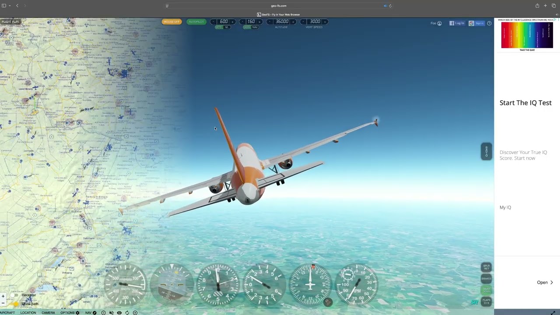
Task: Click the spectrum quiz ad thumbnail
Action: [x=527, y=35]
